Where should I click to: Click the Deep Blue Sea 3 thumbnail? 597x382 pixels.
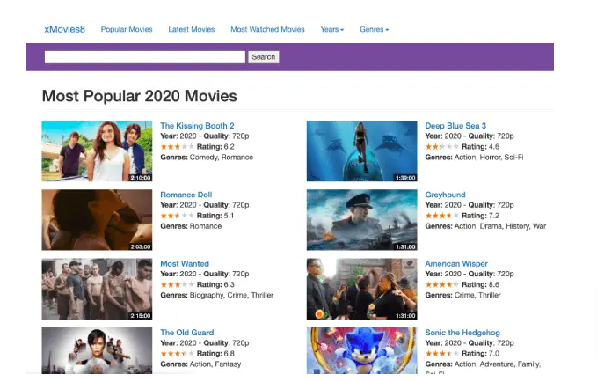(361, 151)
